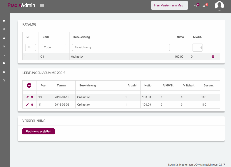Add Ordination from catalog with plus icon
This screenshot has height=167, width=231.
[x=213, y=56]
